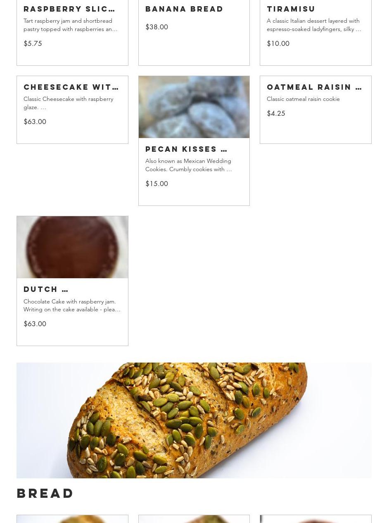This screenshot has height=523, width=382.
Task: Click the Tiramisu description text
Action: tap(314, 25)
